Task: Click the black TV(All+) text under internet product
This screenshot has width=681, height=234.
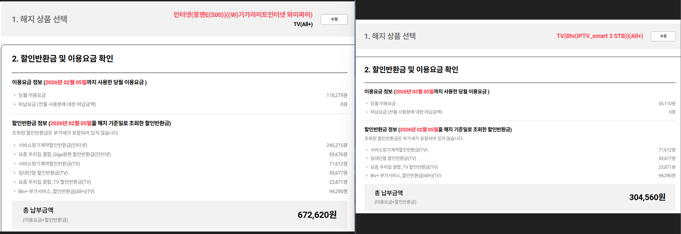Action: pyautogui.click(x=303, y=24)
